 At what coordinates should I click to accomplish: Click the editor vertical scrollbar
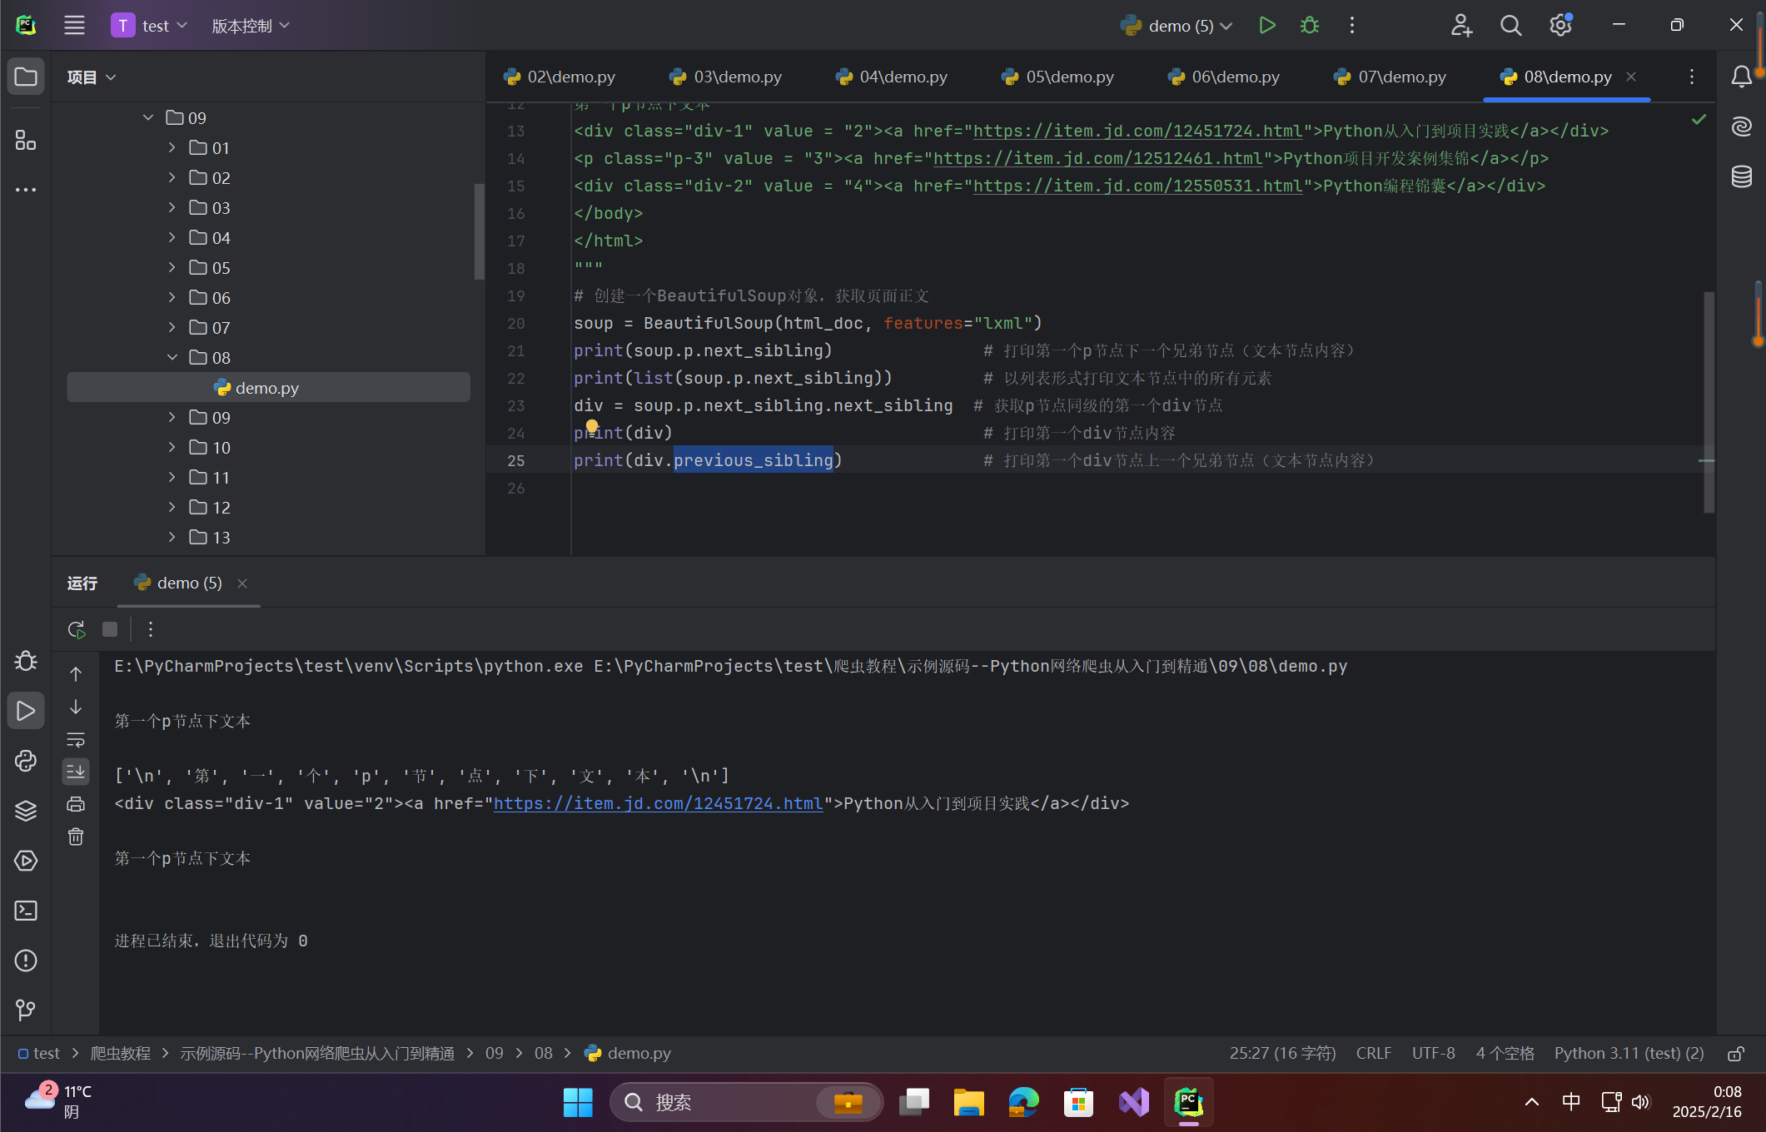(x=1709, y=401)
